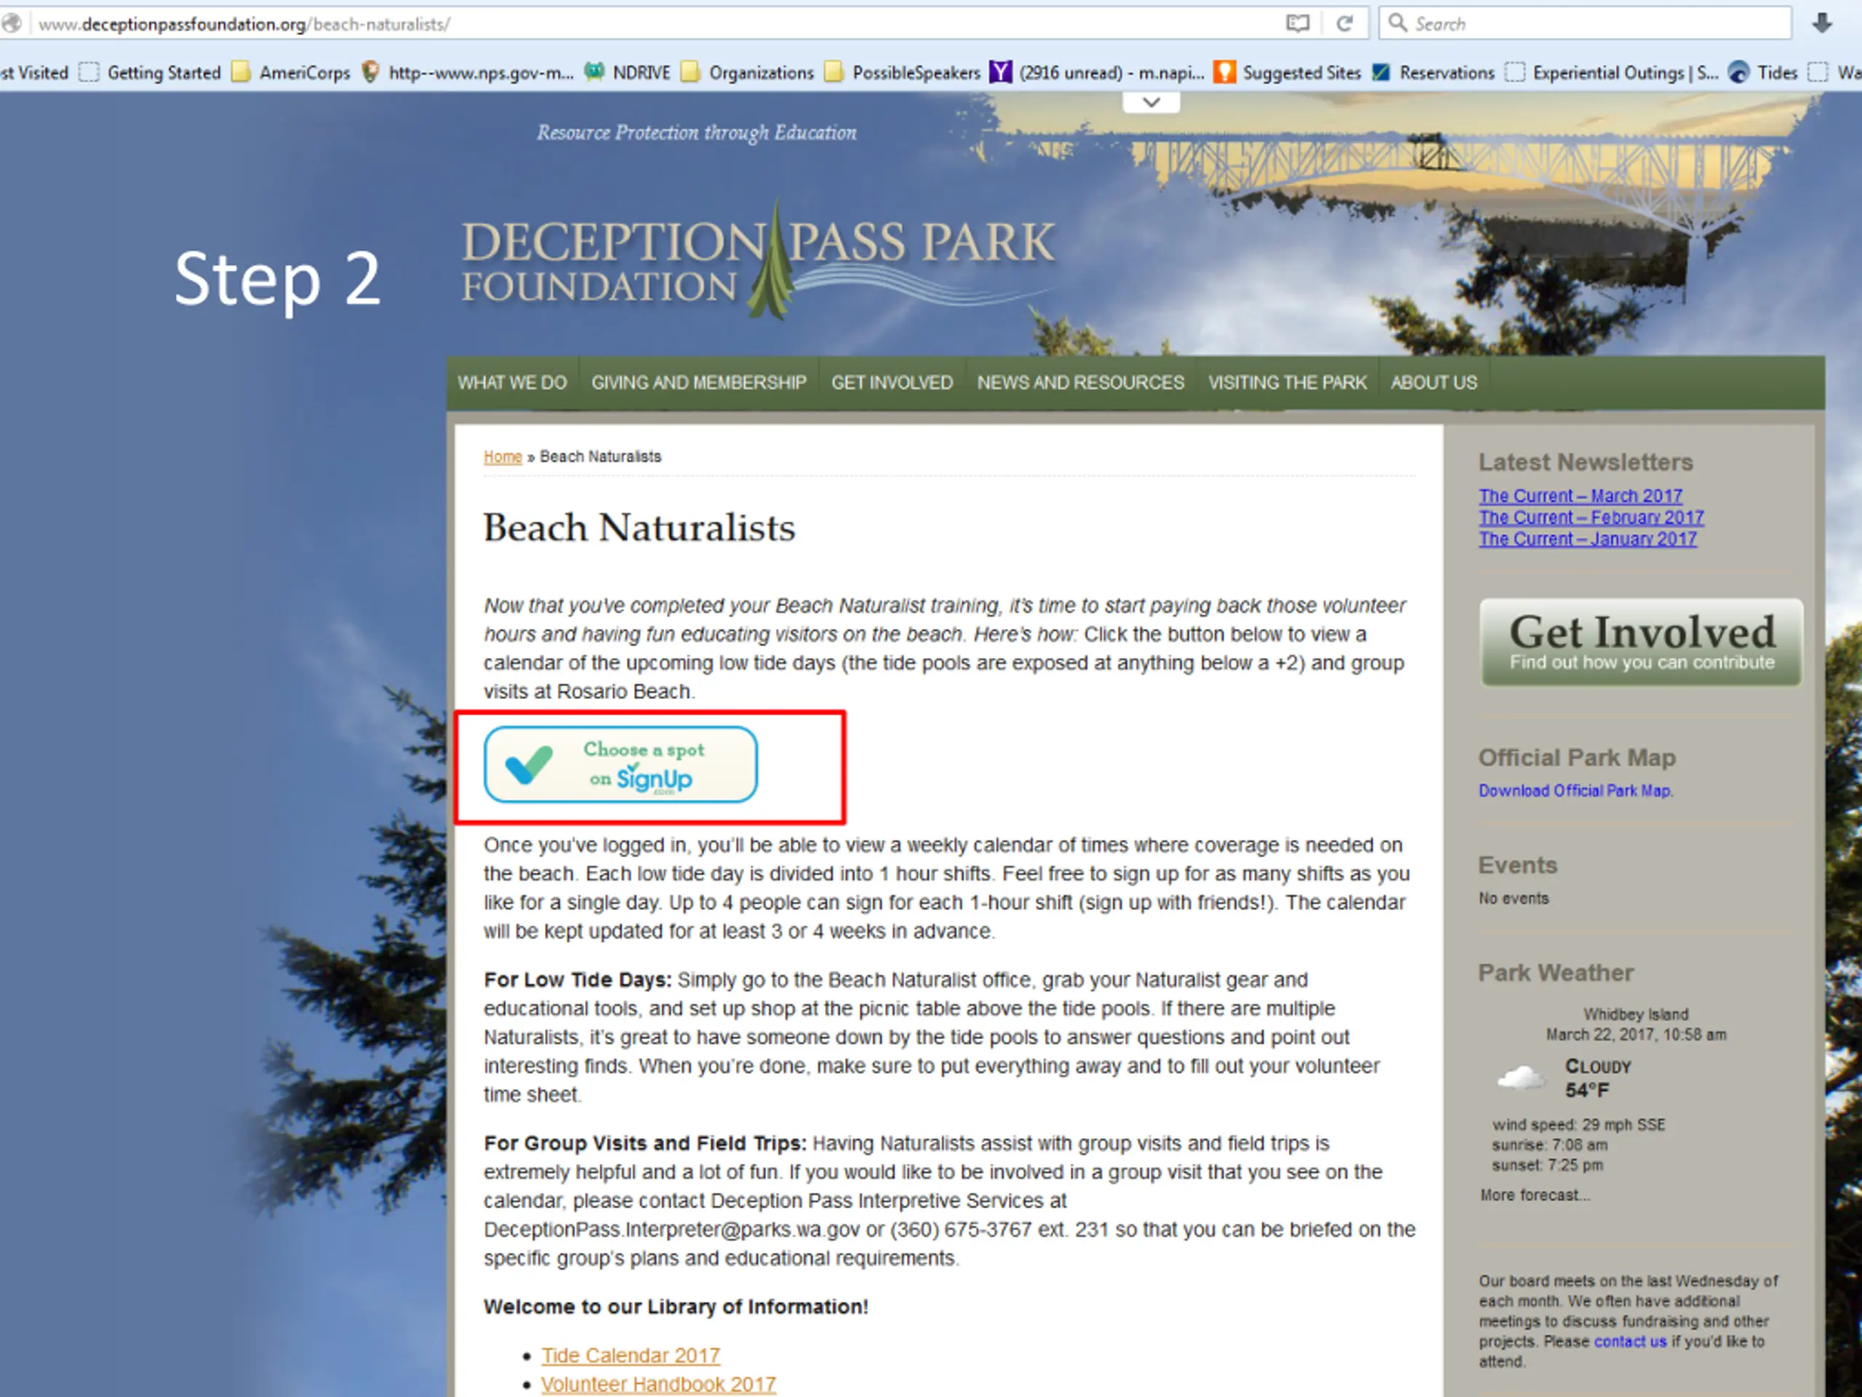Click Download Official Park Map link
The width and height of the screenshot is (1862, 1397).
click(x=1576, y=791)
